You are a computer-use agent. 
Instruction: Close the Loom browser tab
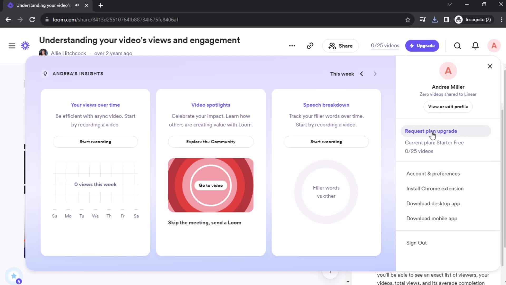pos(86,5)
